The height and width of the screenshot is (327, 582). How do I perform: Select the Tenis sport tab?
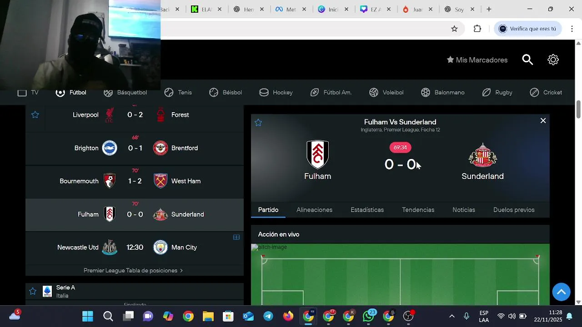(178, 93)
